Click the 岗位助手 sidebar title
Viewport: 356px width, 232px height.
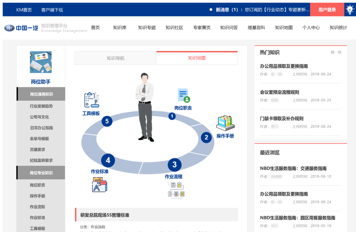tap(41, 82)
